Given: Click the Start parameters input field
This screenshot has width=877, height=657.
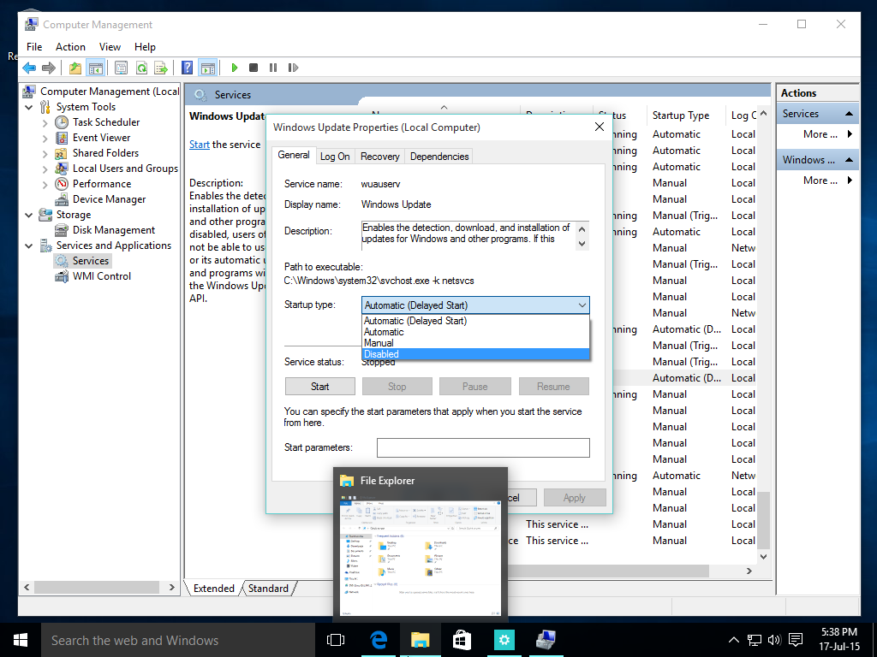Looking at the screenshot, I should coord(483,447).
